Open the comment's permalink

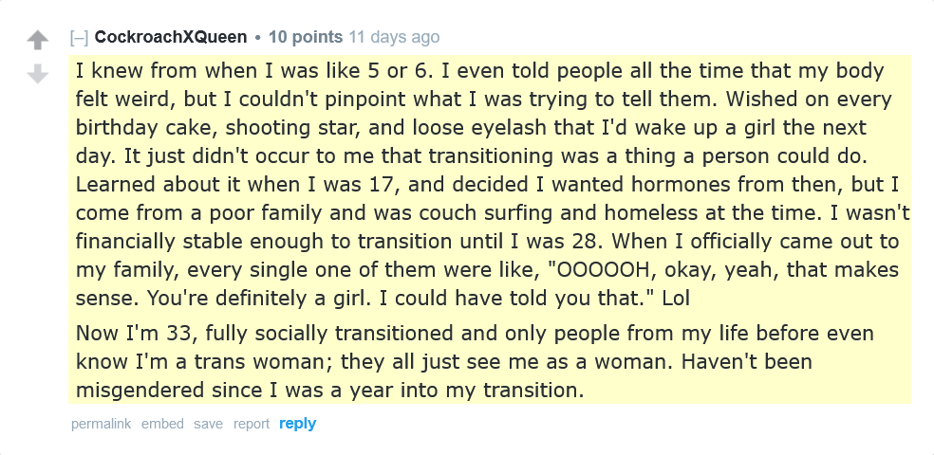coord(101,424)
